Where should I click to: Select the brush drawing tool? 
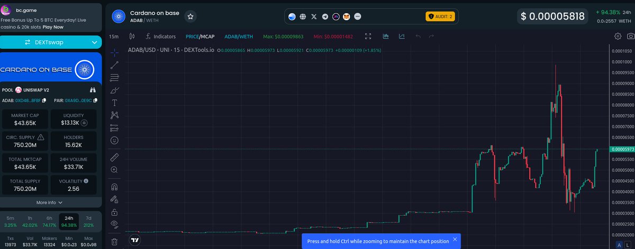114,90
